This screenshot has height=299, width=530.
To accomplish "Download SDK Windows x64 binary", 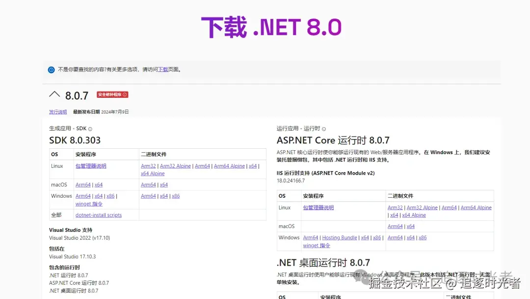I will [x=164, y=196].
